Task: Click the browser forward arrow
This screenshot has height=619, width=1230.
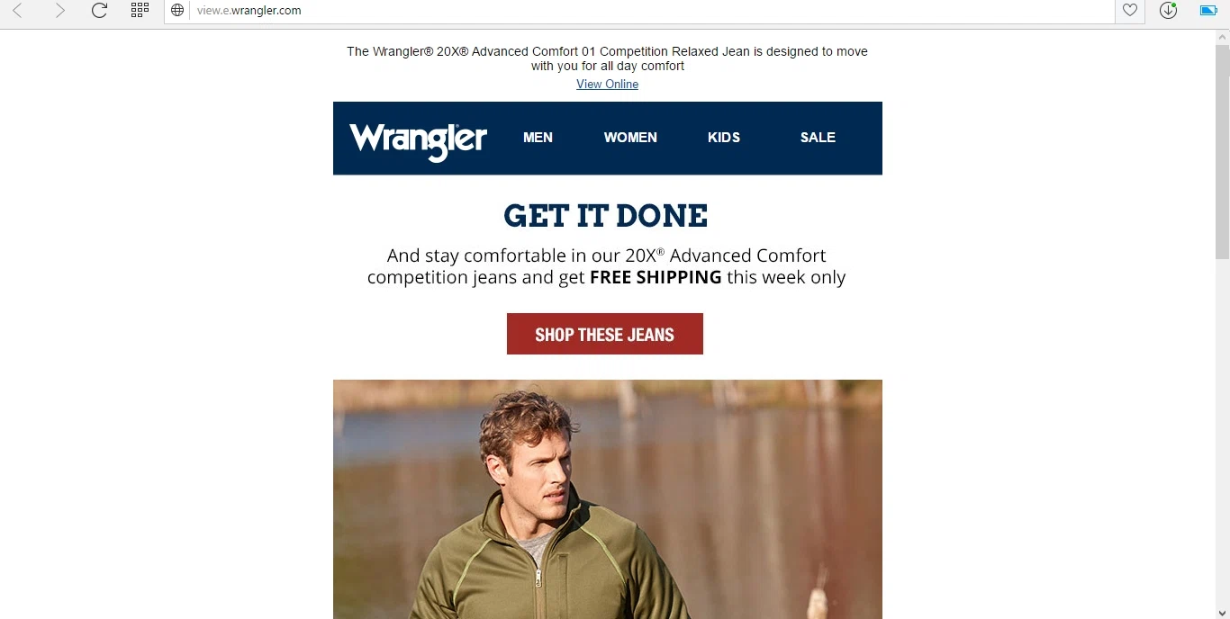Action: [59, 11]
